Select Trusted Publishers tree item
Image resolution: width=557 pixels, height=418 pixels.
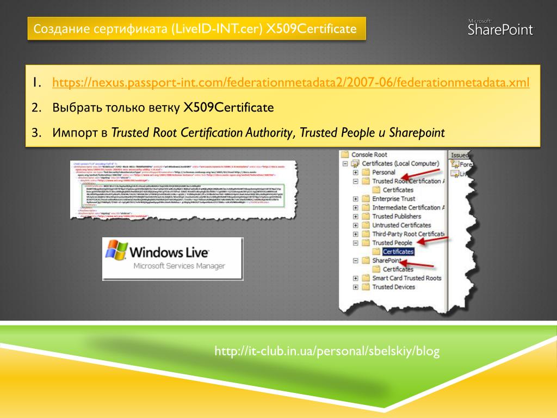tap(397, 217)
